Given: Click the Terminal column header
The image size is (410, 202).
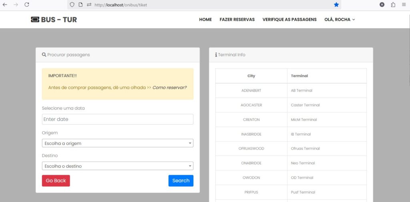Looking at the screenshot, I should pos(327,76).
